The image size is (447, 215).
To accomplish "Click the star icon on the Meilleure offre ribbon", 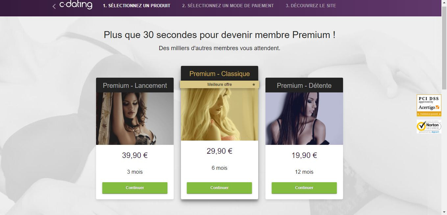I will [x=254, y=85].
